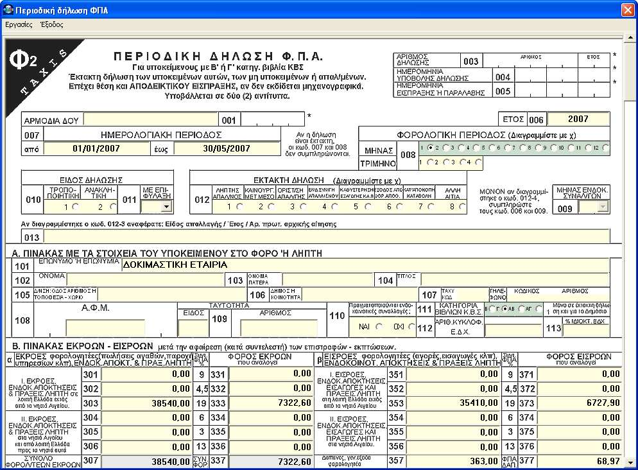This screenshot has height=470, width=638.
Task: Edit code 333 tax value 7322,60
Action: (271, 403)
